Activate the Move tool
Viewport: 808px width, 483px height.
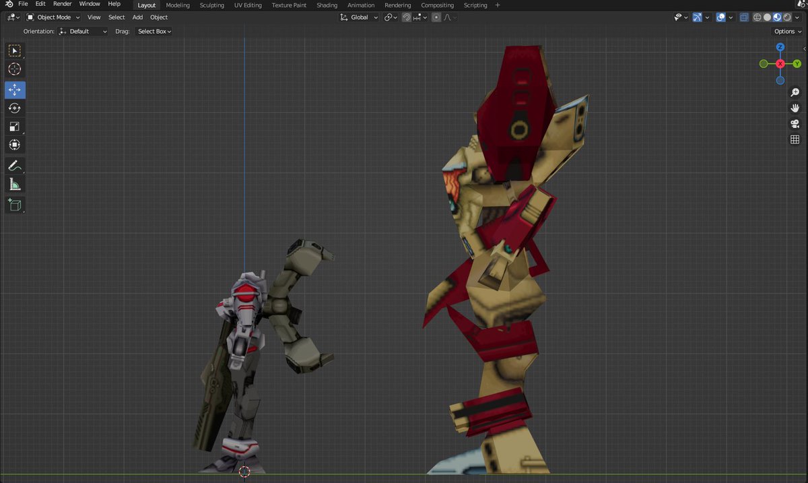pos(15,90)
